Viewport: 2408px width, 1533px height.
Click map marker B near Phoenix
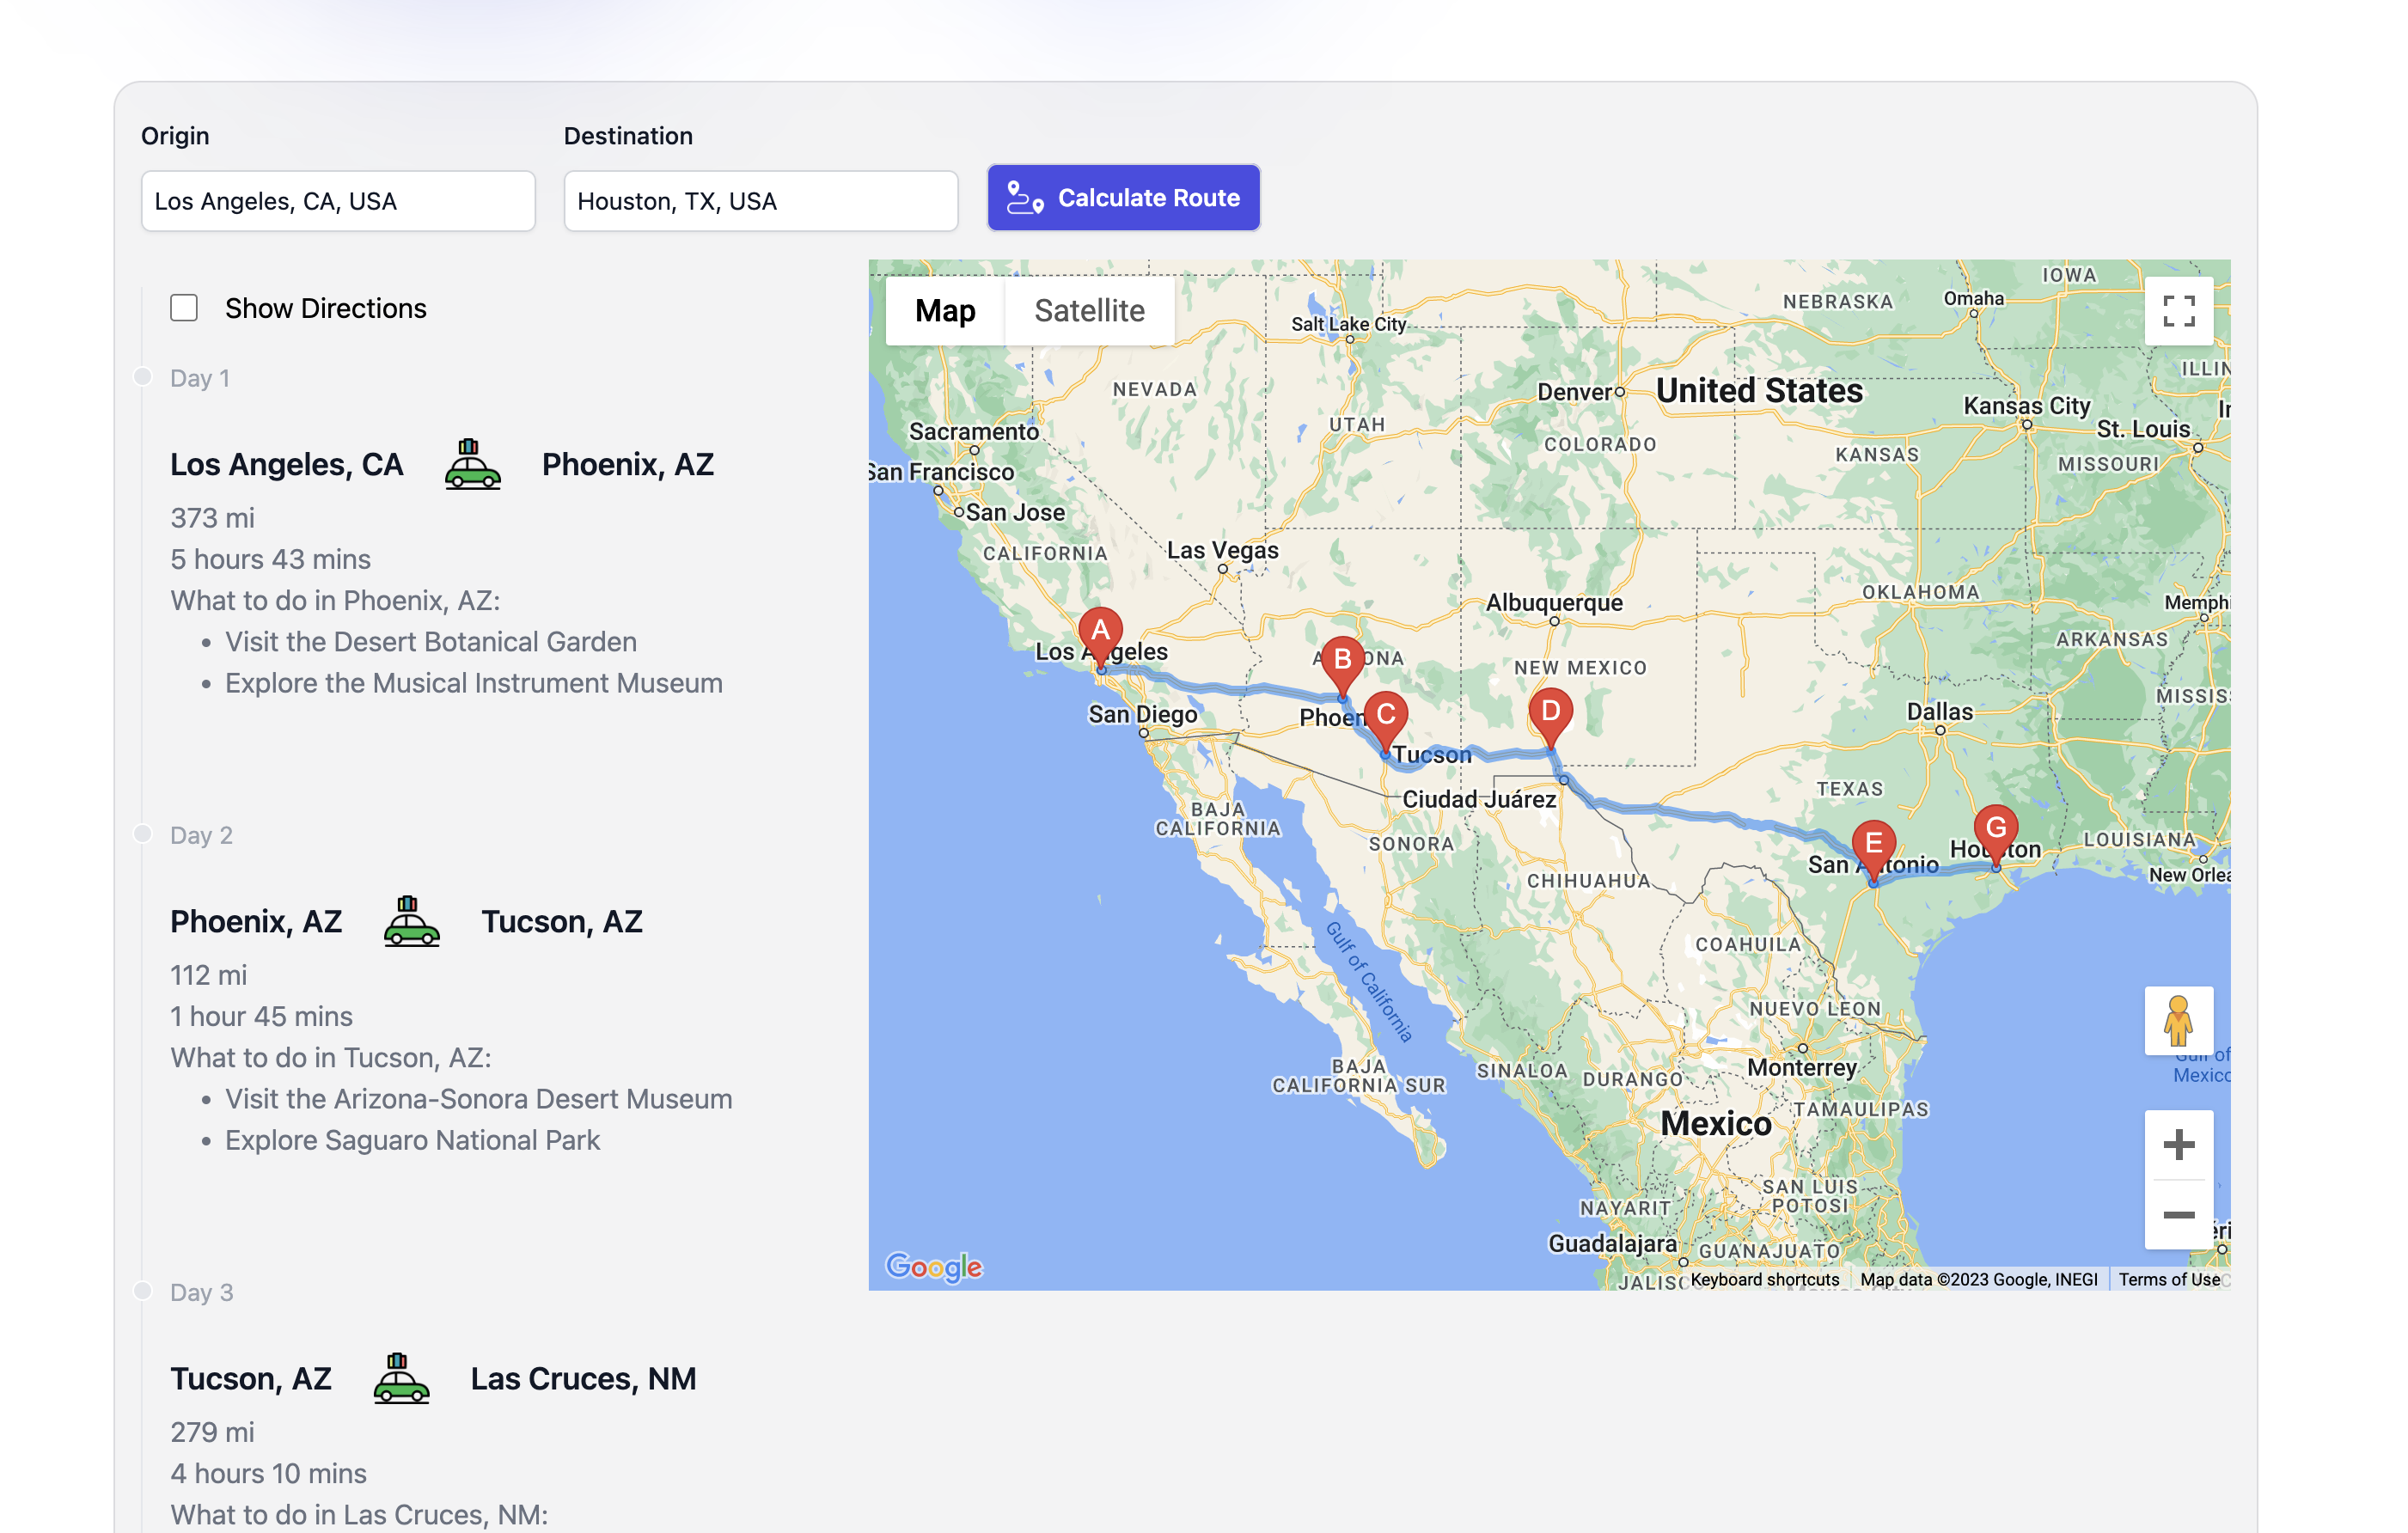click(1342, 666)
